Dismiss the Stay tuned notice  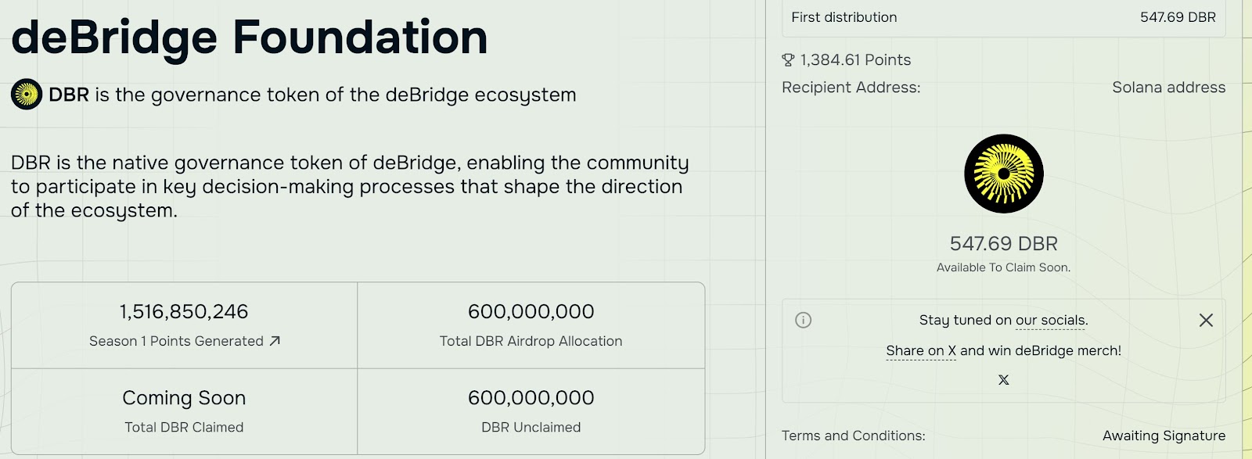click(1206, 320)
